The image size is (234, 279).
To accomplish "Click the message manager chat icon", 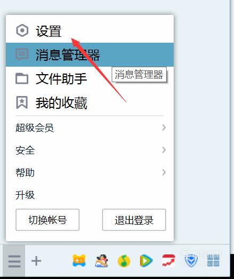I will (x=22, y=54).
